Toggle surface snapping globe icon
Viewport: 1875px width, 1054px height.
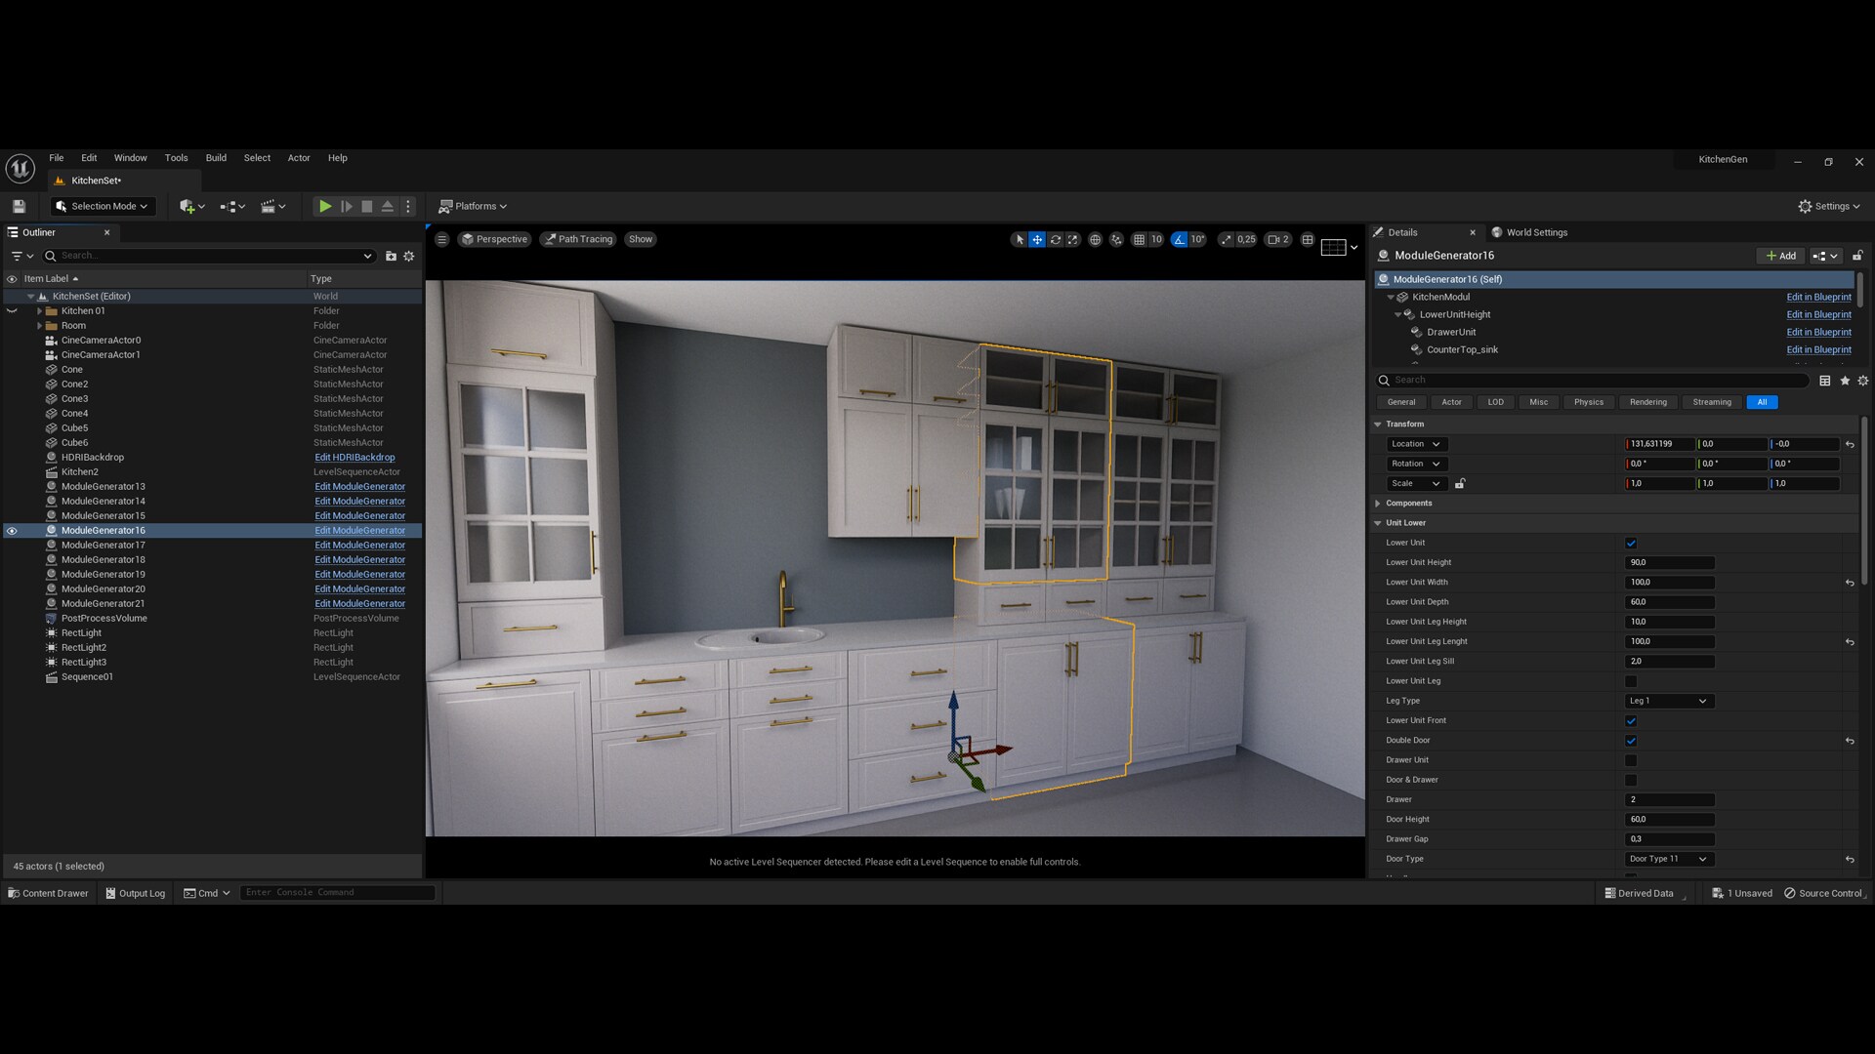[1117, 239]
